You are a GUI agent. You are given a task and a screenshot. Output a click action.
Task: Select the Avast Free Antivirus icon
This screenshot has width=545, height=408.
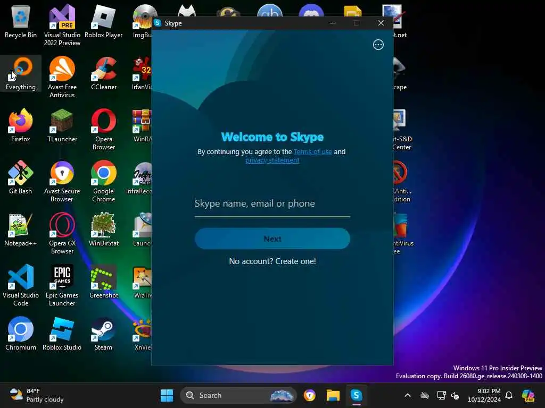(62, 77)
